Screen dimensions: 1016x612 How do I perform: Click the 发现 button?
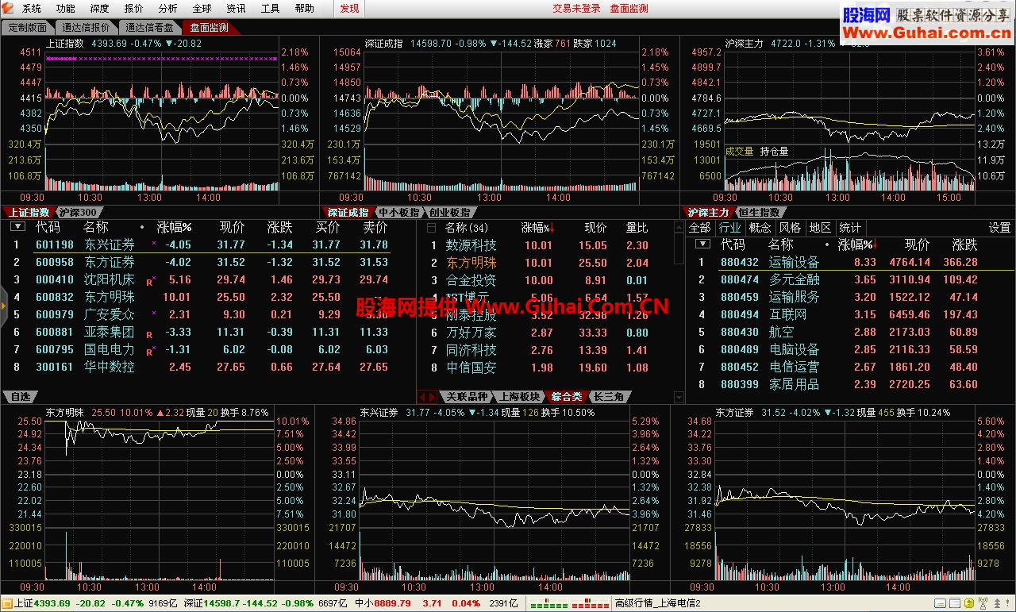click(349, 9)
